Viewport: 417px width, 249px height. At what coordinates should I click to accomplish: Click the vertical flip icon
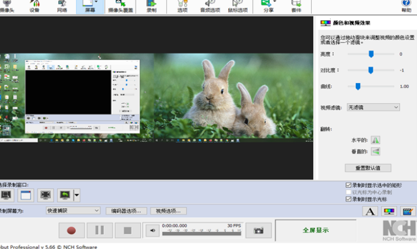(375, 152)
